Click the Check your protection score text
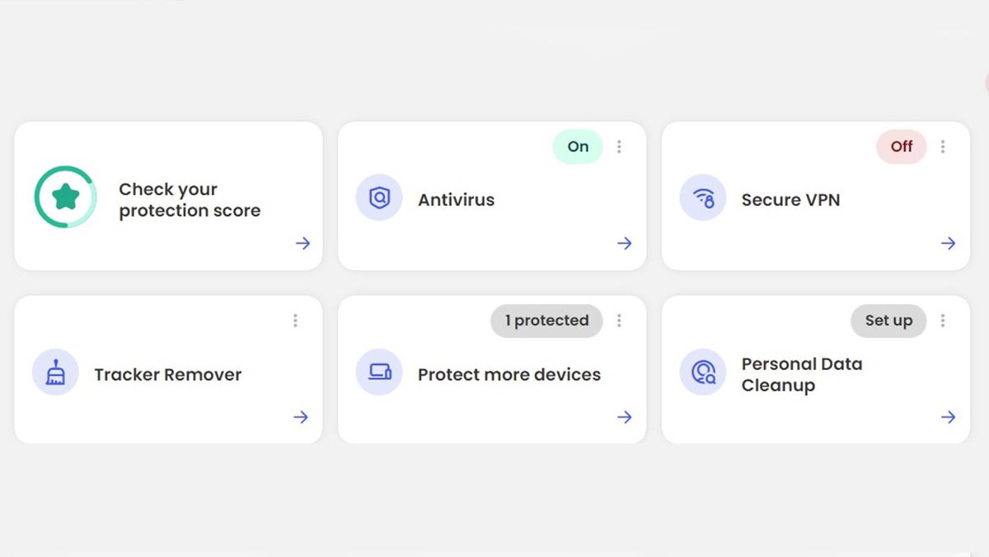Viewport: 989px width, 557px height. [190, 199]
